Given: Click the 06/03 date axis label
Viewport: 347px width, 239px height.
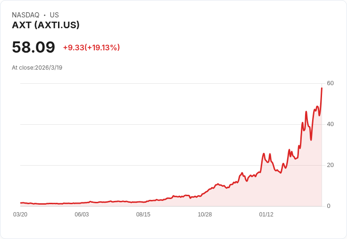Looking at the screenshot, I should pyautogui.click(x=82, y=215).
